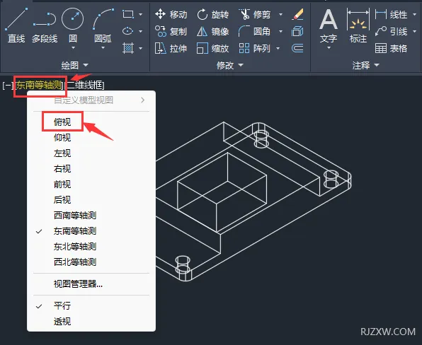
Task: Select the Dimension (标注) tool
Action: 358,25
